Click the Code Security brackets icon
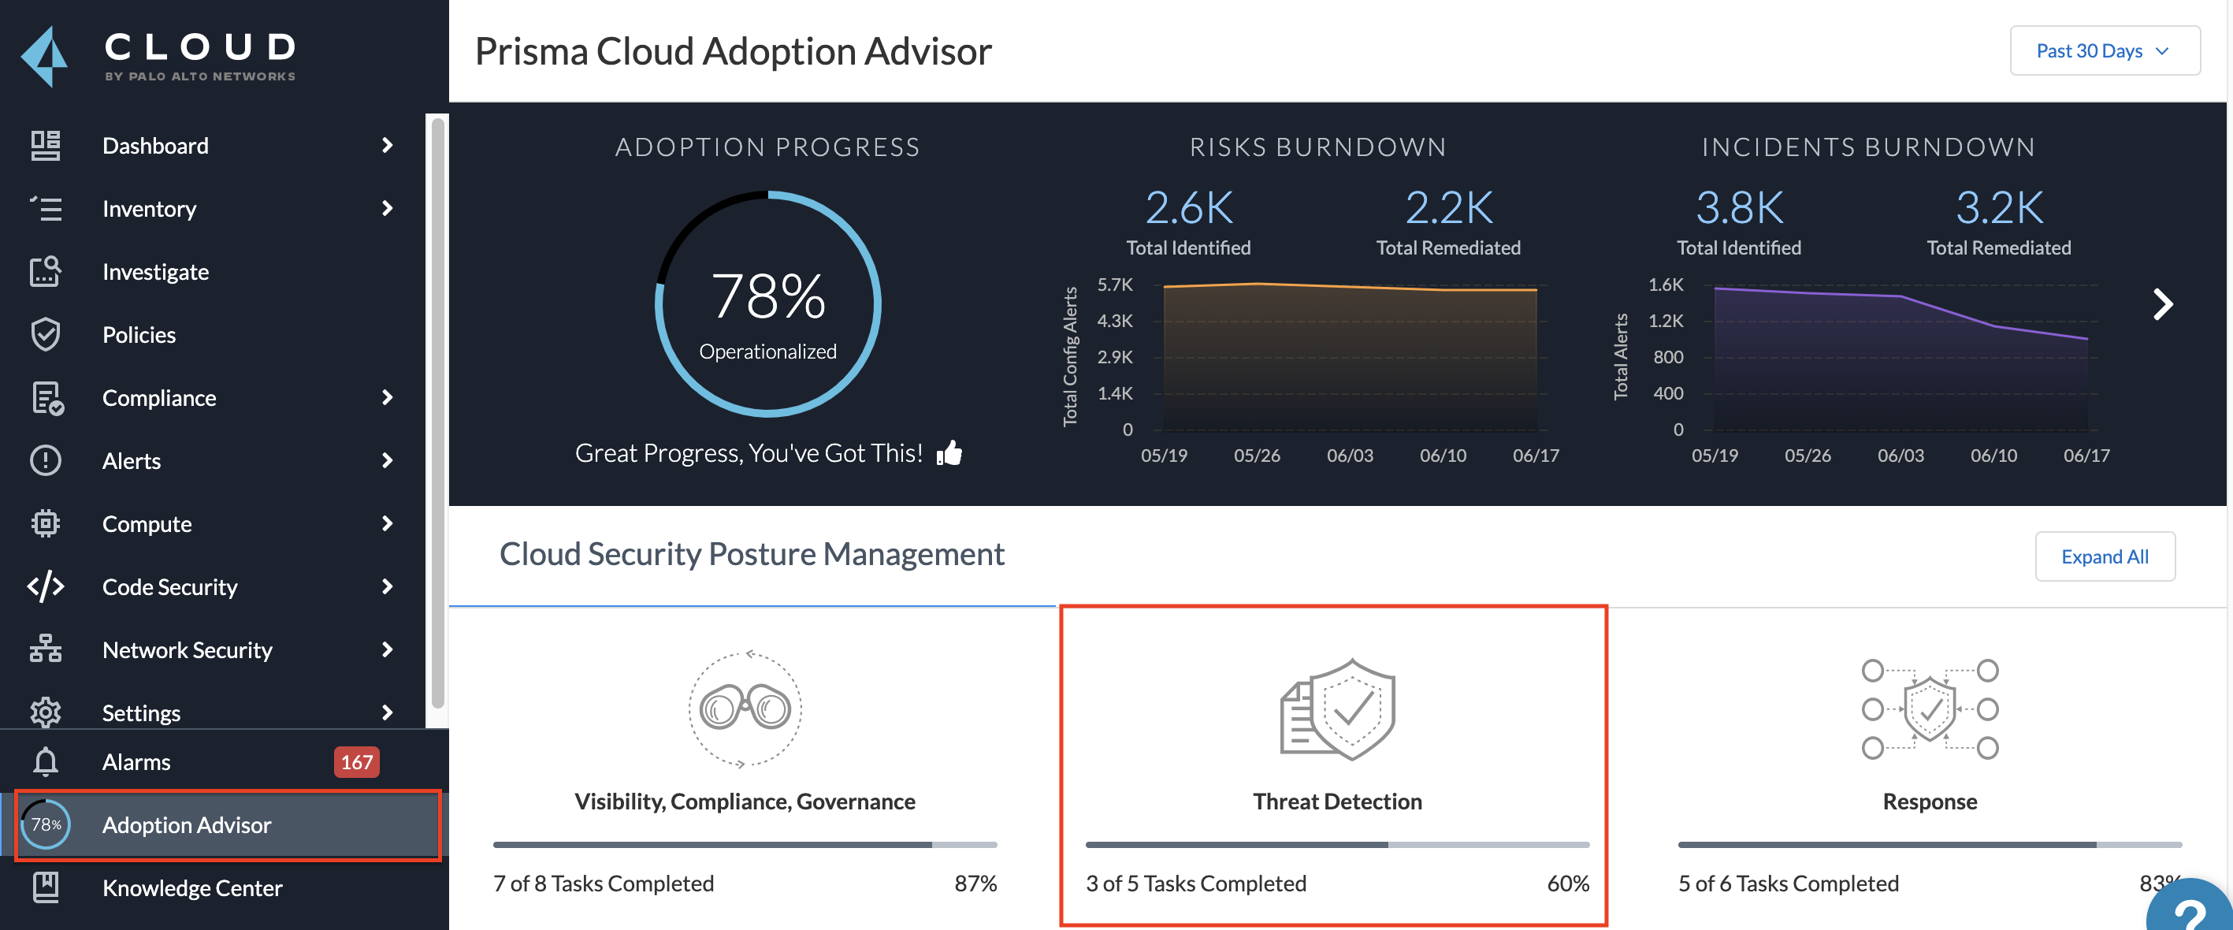The image size is (2233, 930). tap(45, 587)
